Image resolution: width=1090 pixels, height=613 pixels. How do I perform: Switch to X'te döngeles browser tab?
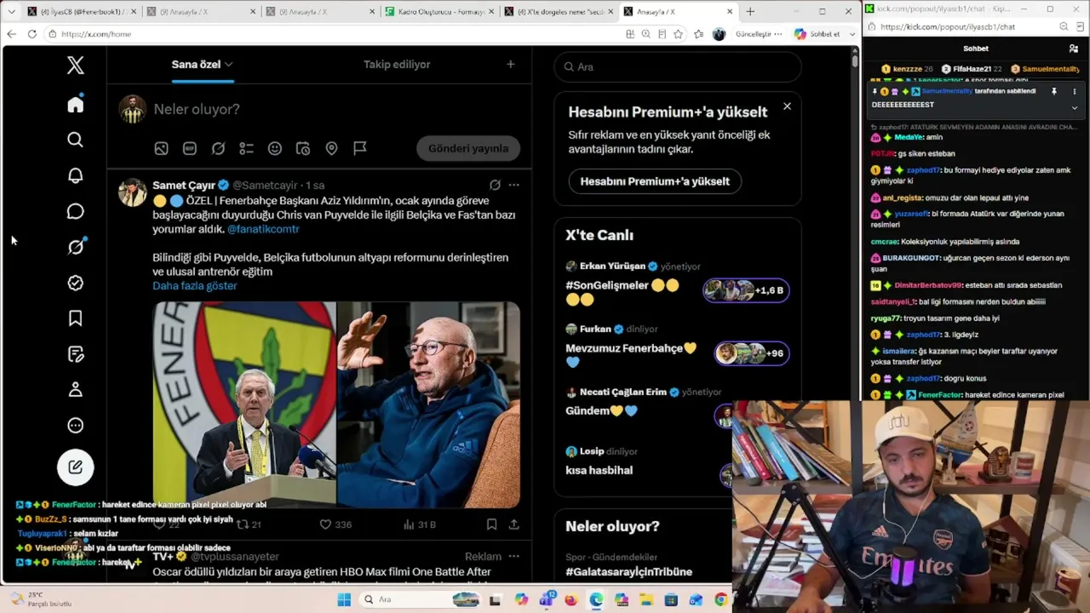pyautogui.click(x=558, y=11)
